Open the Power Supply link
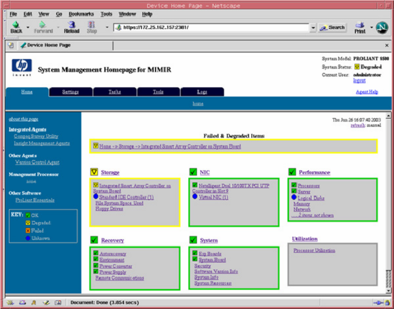 [x=113, y=272]
